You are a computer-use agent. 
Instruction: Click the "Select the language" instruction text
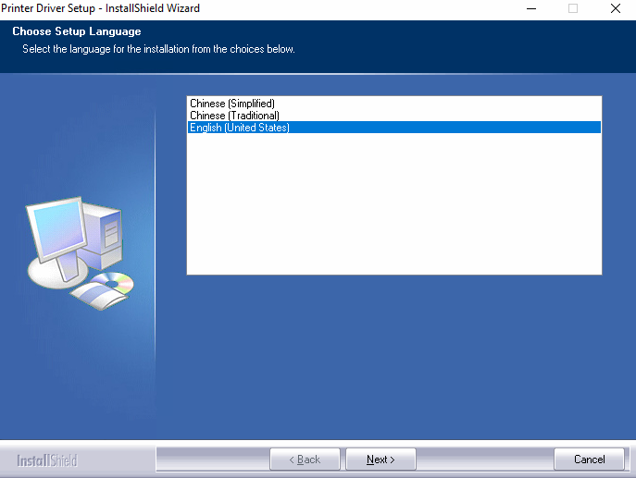(158, 49)
